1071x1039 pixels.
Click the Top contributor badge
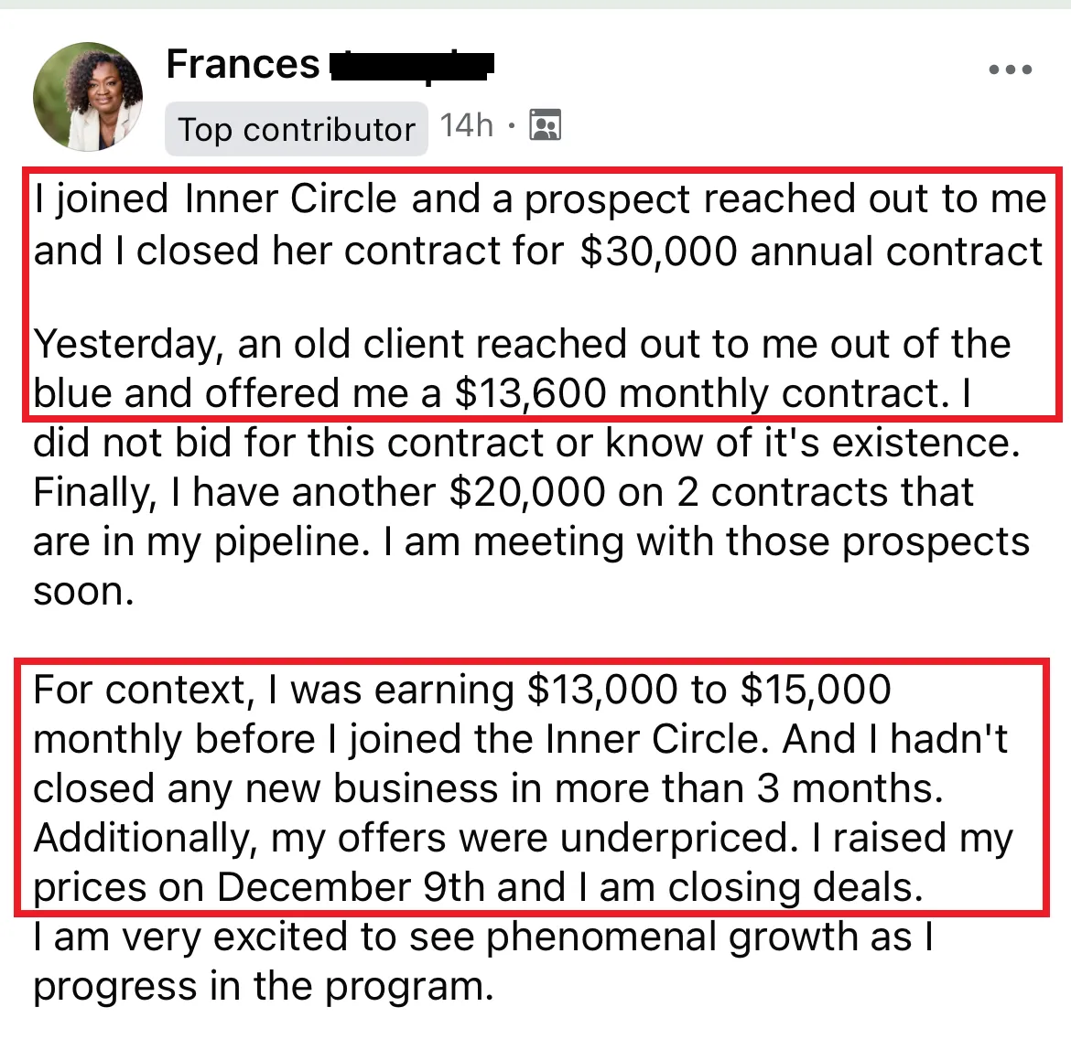pyautogui.click(x=296, y=129)
